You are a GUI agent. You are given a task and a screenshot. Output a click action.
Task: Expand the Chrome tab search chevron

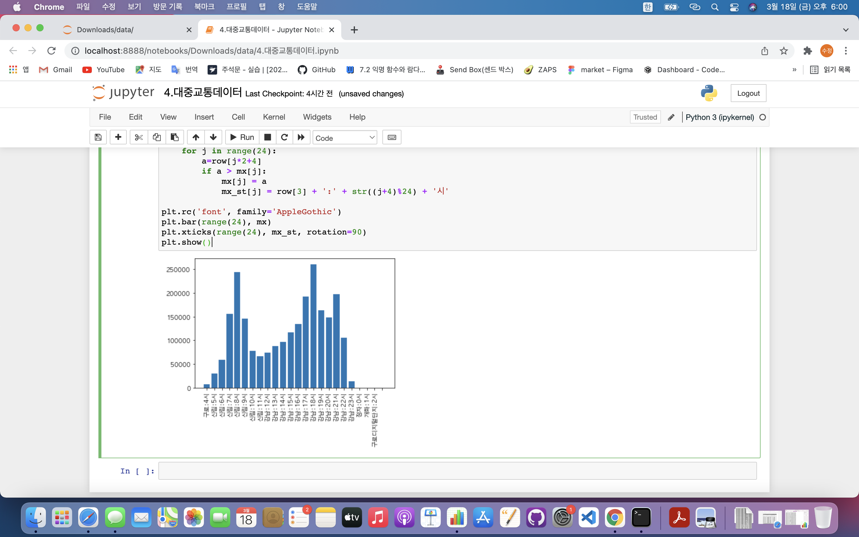click(x=846, y=30)
